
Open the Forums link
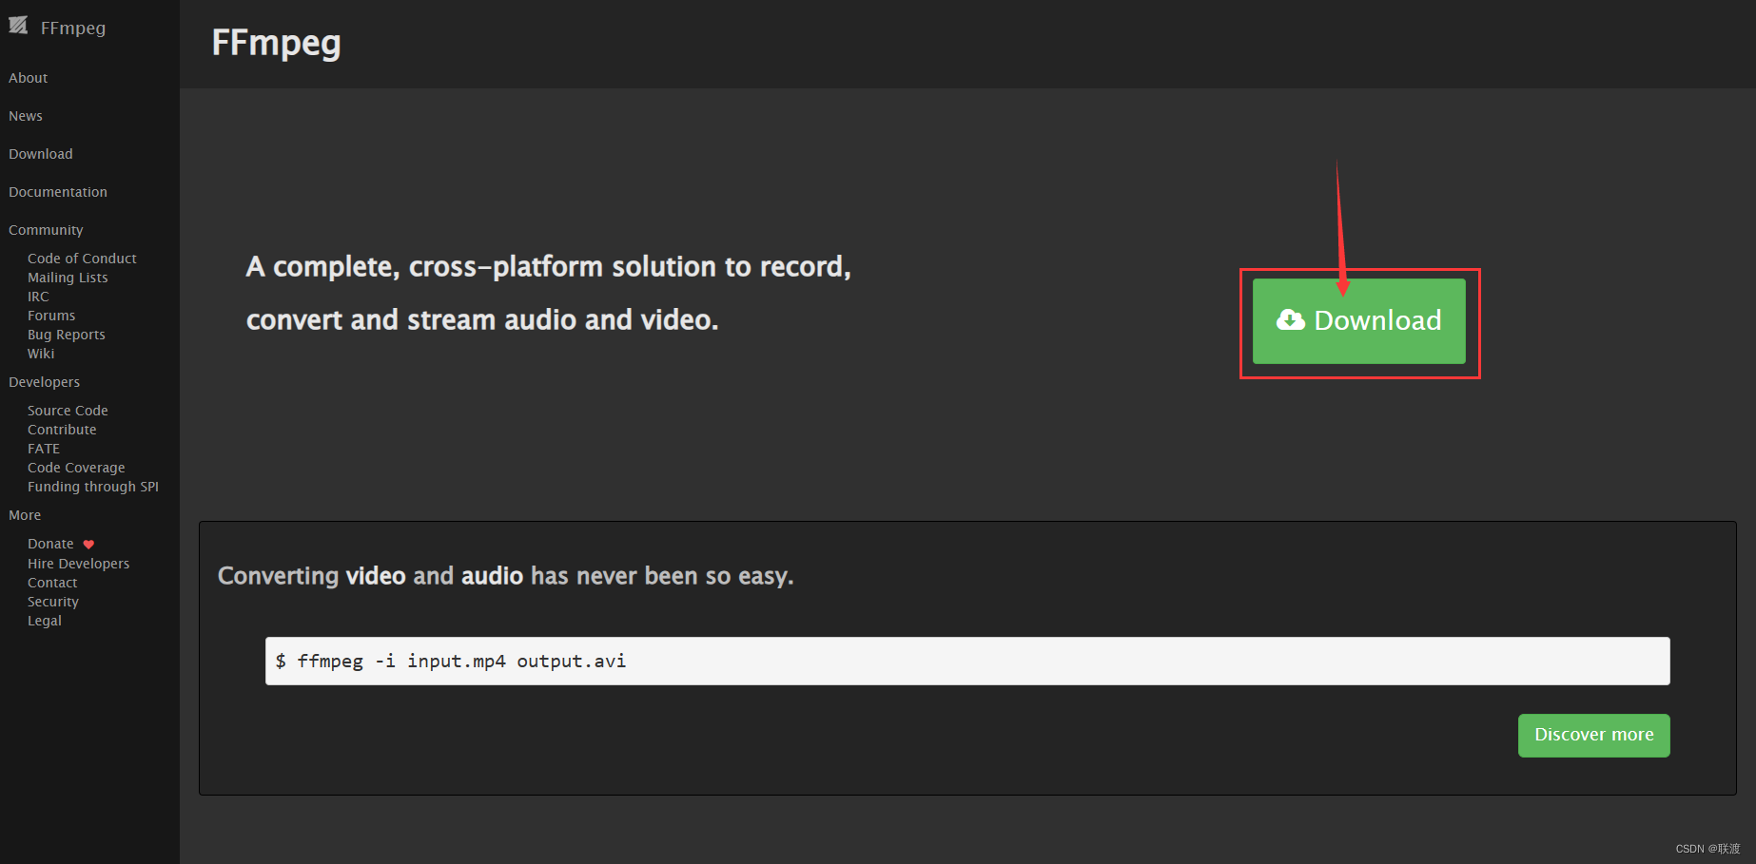(x=51, y=316)
